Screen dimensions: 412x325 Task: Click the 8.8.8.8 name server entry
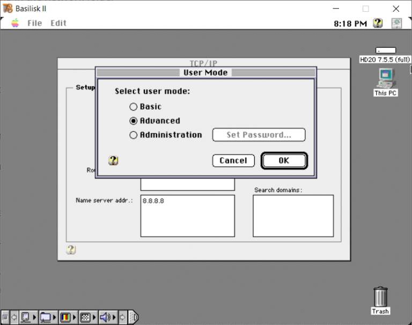153,201
